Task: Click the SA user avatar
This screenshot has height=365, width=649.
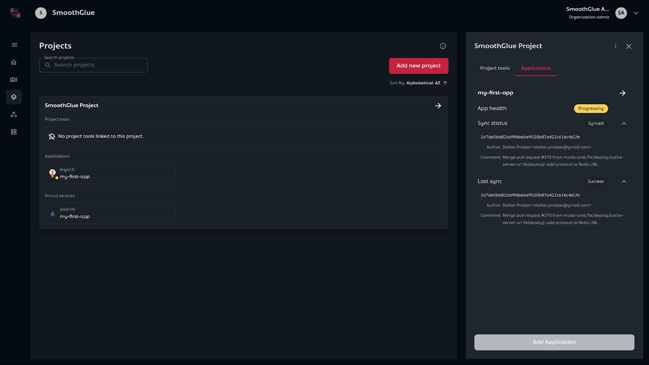Action: pyautogui.click(x=621, y=13)
